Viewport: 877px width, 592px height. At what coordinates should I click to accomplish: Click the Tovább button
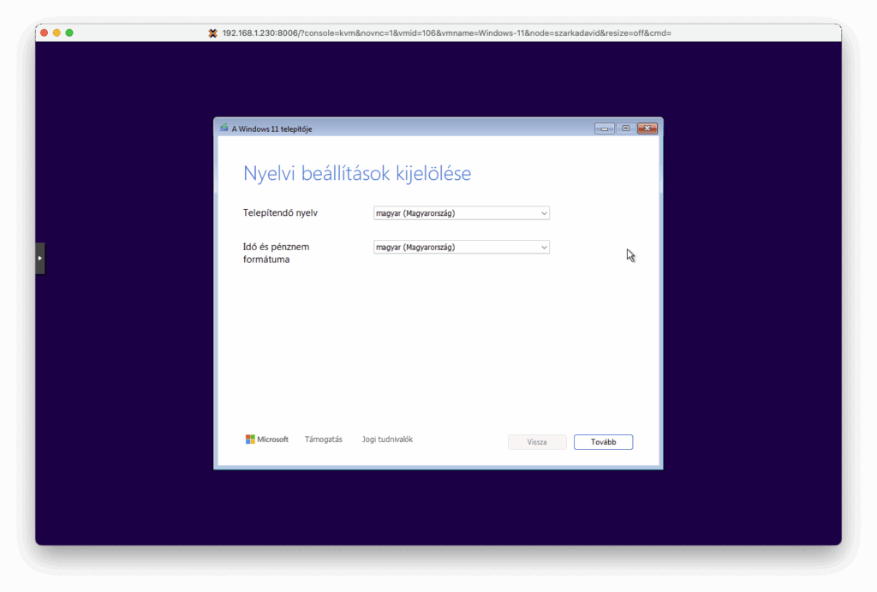tap(603, 442)
